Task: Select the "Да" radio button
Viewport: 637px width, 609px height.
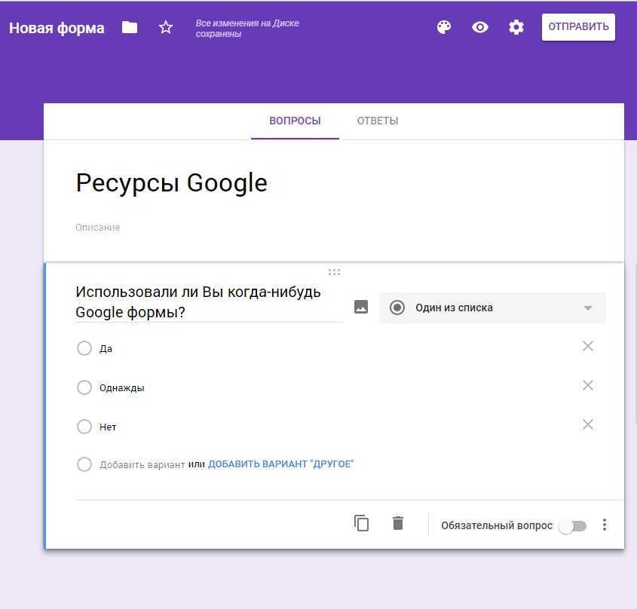Action: click(x=84, y=348)
